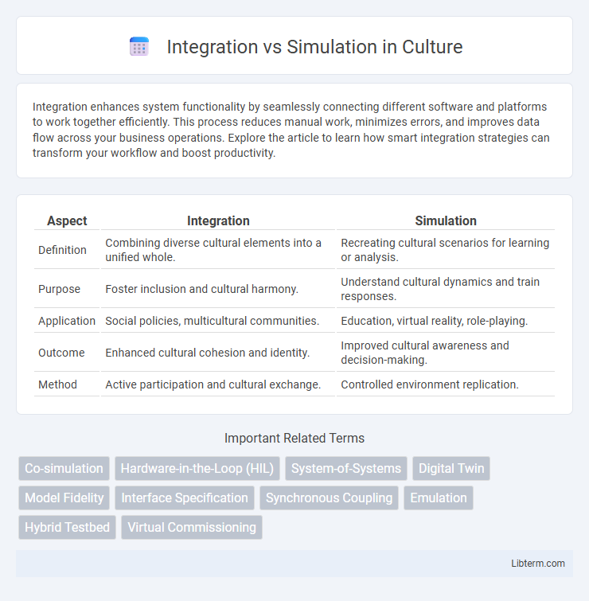Viewport: 589px width, 601px height.
Task: Click the Outcome row label
Action: point(61,353)
